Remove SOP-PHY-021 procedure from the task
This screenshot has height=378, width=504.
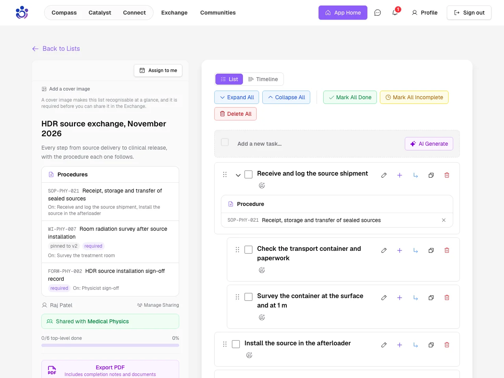click(x=444, y=220)
